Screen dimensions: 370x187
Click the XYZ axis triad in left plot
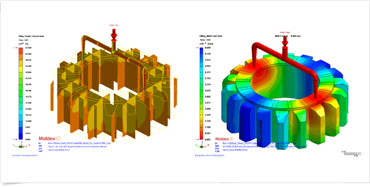(x=21, y=145)
